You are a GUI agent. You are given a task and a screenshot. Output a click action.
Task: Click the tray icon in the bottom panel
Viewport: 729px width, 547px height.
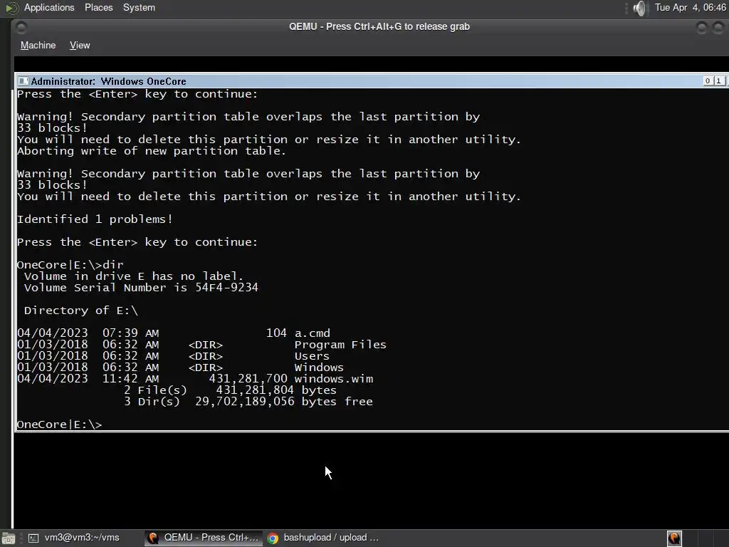pos(674,538)
